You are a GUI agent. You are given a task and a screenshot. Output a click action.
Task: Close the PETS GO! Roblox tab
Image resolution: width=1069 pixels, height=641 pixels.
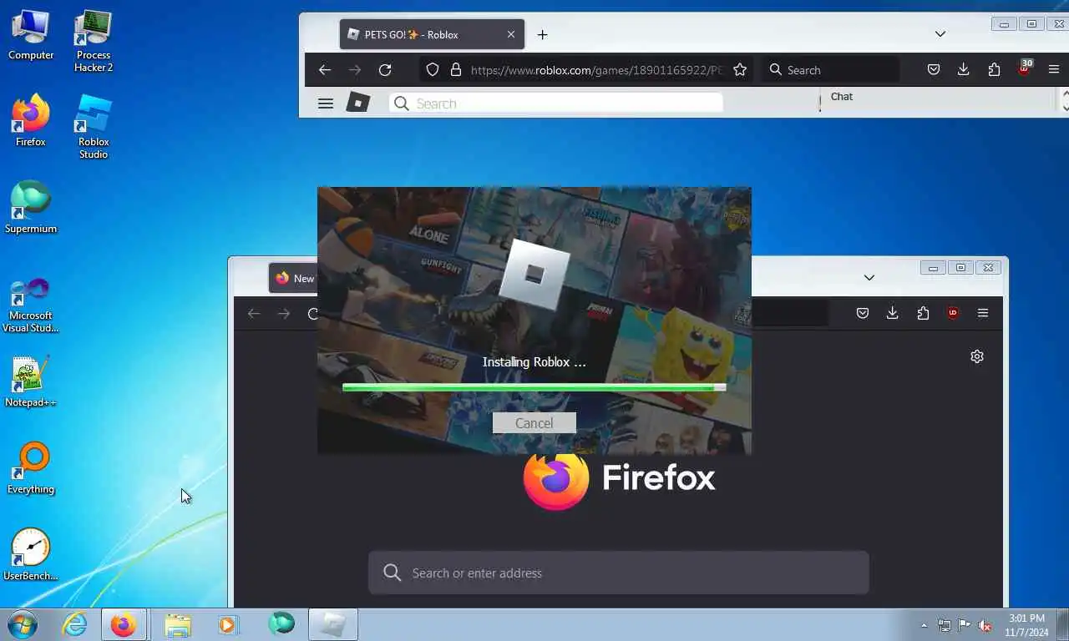511,34
